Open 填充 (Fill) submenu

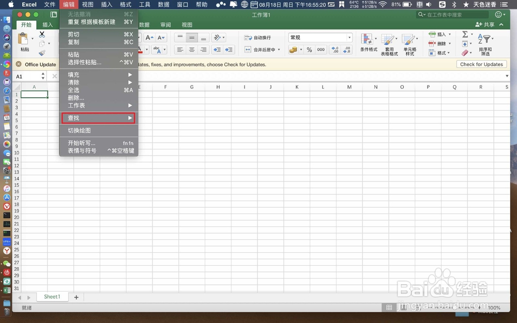pos(98,75)
